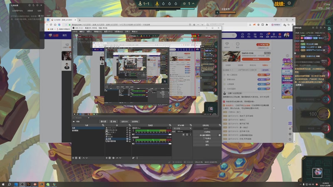Open 首页 link in Douyu header
The height and width of the screenshot is (187, 333).
pos(65,35)
